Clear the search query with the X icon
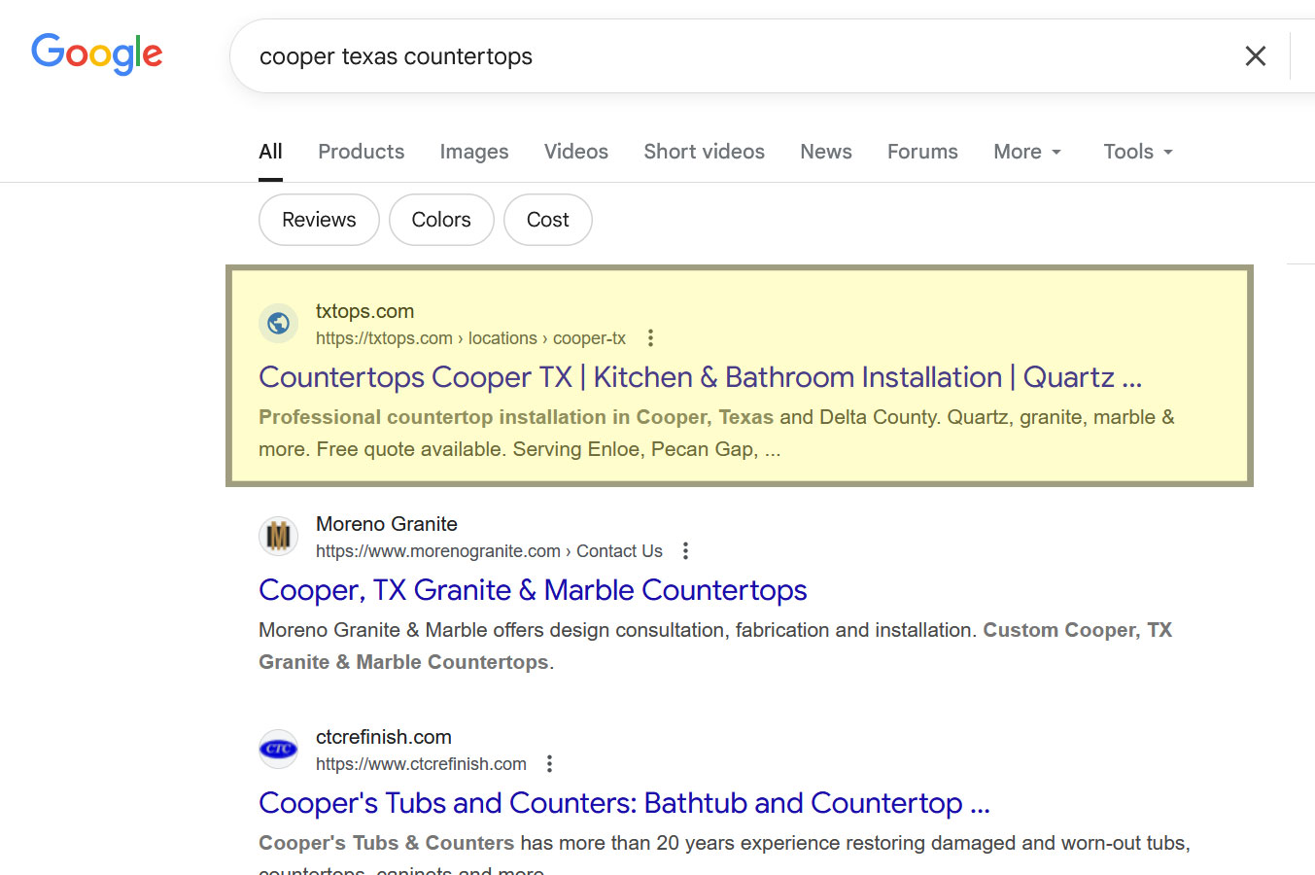 pyautogui.click(x=1255, y=55)
